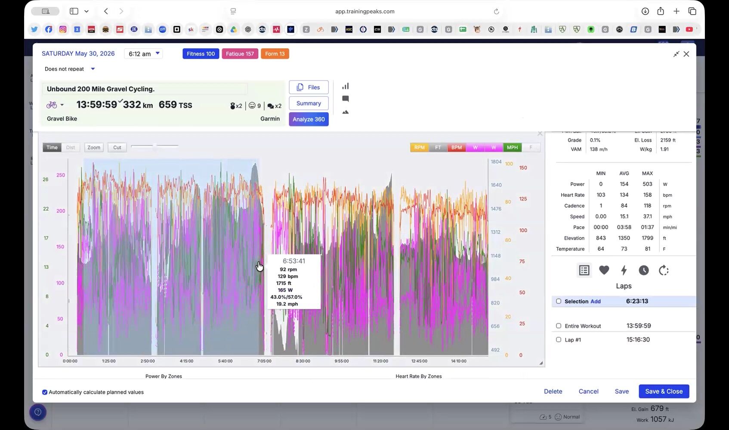Click the workout title input field
The image size is (729, 430).
click(x=145, y=89)
